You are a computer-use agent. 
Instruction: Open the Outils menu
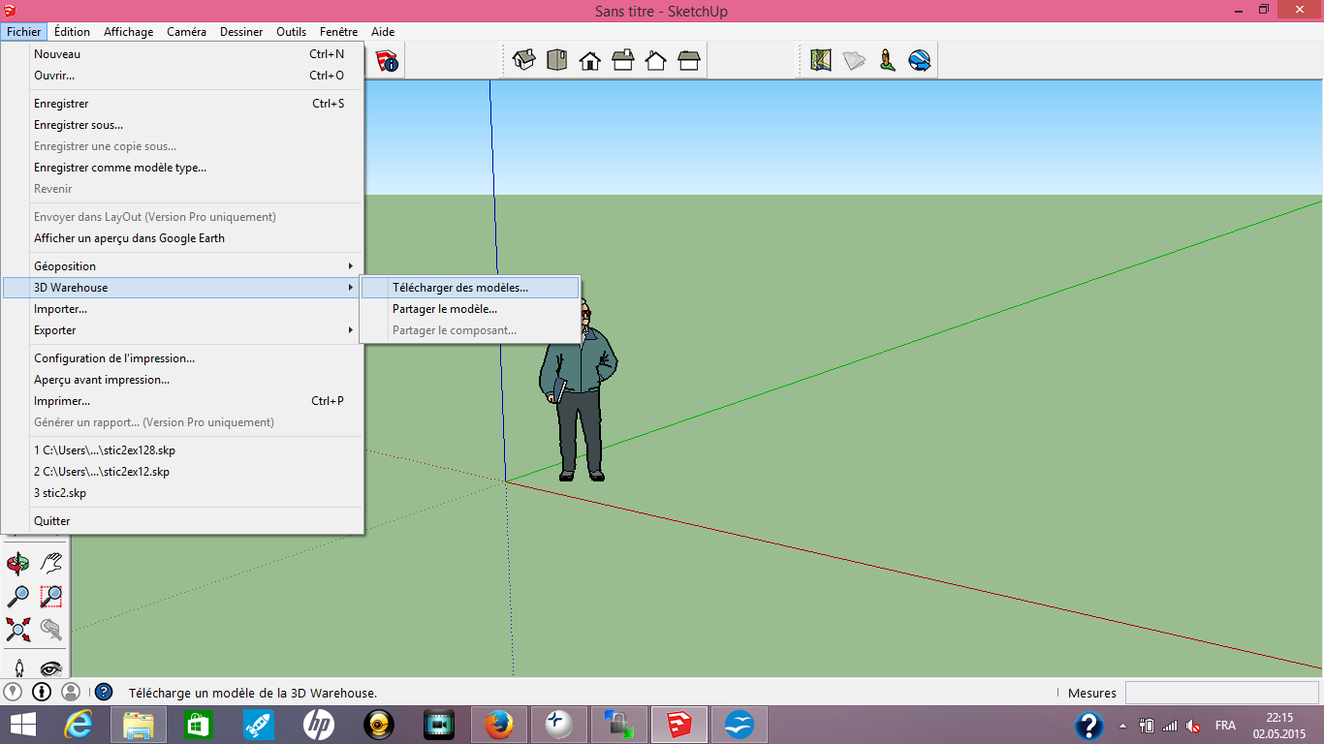pos(291,32)
